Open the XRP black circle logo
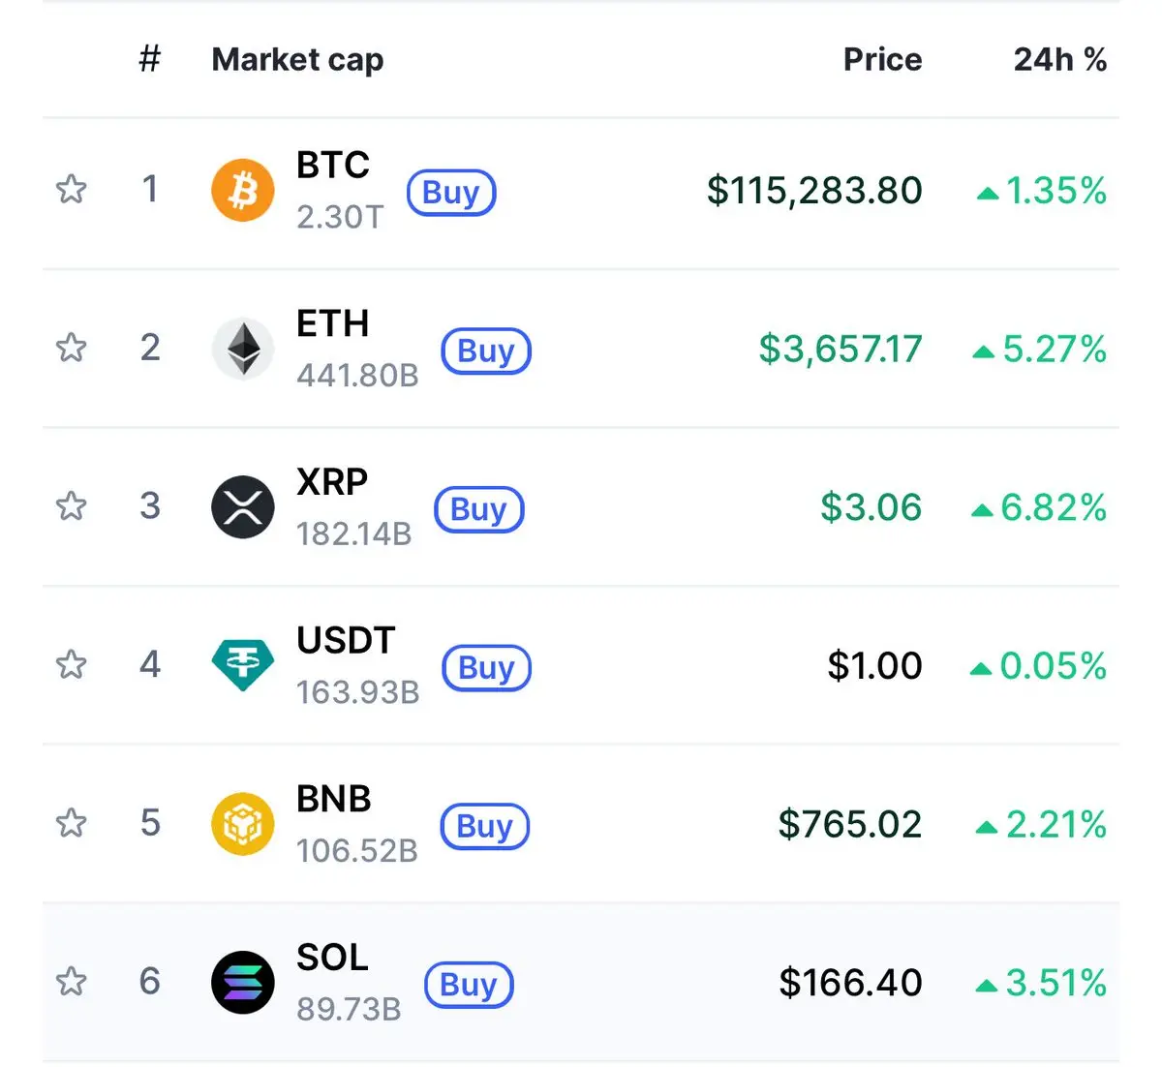This screenshot has height=1067, width=1162. 242,507
